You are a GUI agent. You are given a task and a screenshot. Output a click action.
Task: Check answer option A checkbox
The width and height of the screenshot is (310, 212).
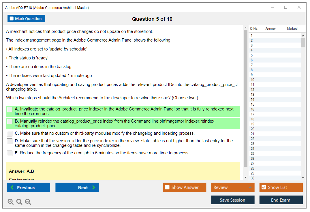tap(10, 110)
